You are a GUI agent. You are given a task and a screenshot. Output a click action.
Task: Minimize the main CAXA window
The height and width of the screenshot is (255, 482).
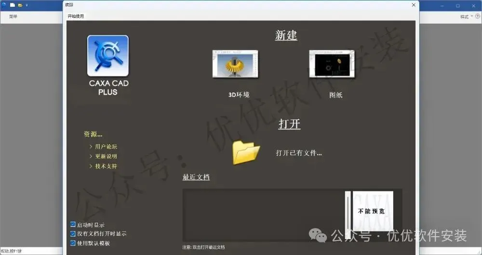[442, 5]
